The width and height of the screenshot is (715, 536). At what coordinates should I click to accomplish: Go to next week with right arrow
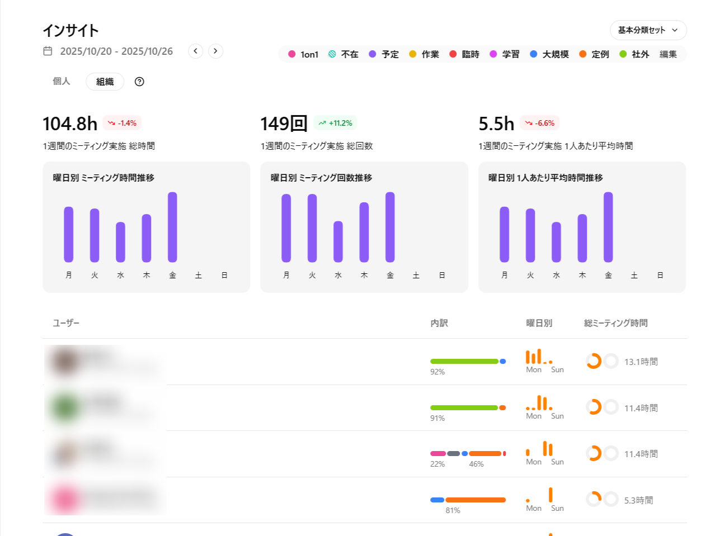pyautogui.click(x=215, y=51)
